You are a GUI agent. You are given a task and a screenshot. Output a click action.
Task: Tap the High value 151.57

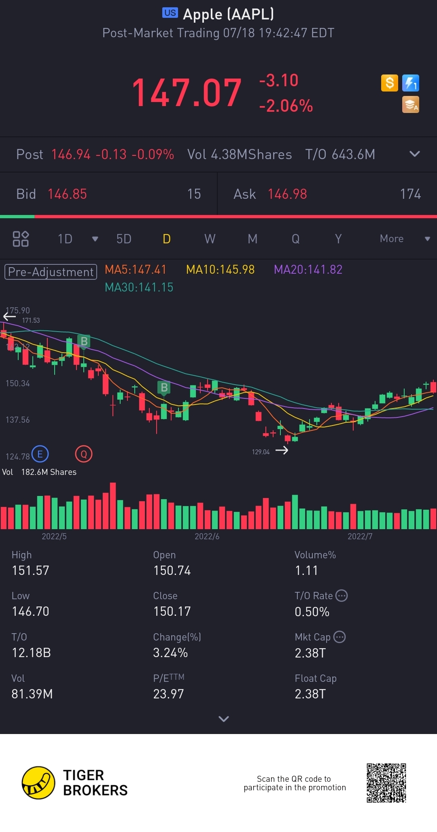point(30,570)
